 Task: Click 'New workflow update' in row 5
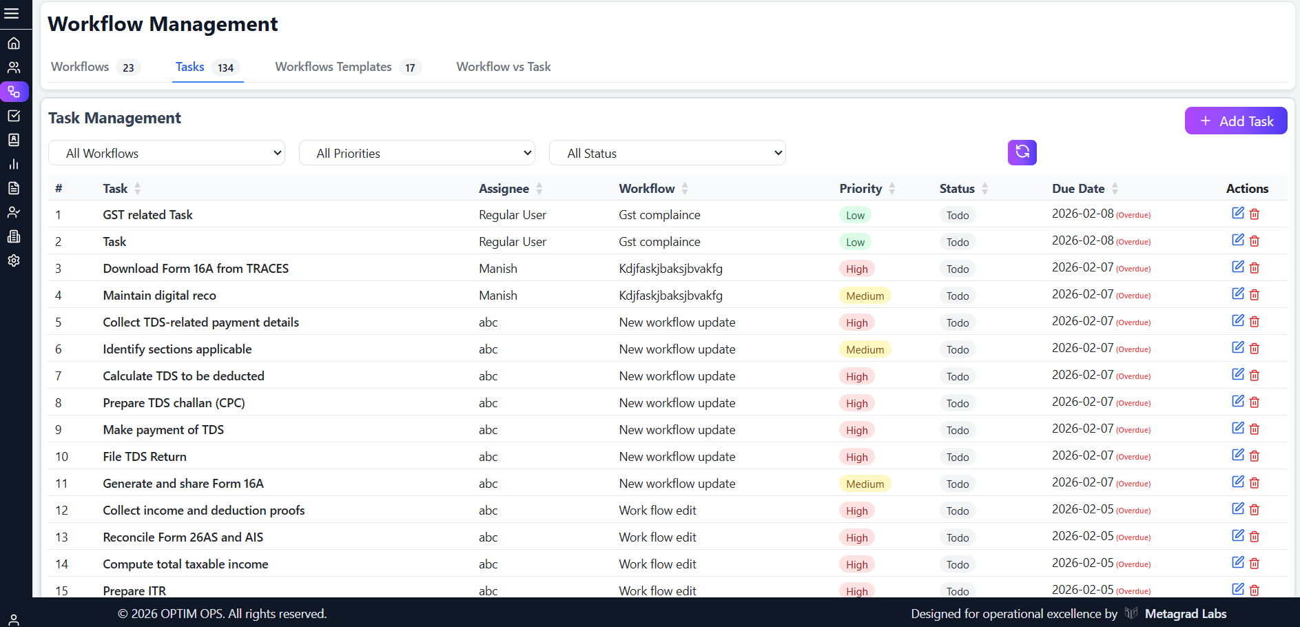pos(677,322)
